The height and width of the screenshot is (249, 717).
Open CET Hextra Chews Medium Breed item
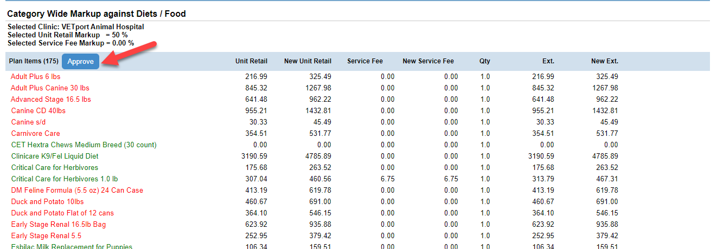(x=84, y=145)
